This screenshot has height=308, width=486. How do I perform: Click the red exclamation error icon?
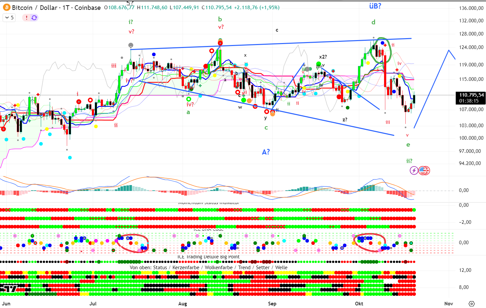27,18
